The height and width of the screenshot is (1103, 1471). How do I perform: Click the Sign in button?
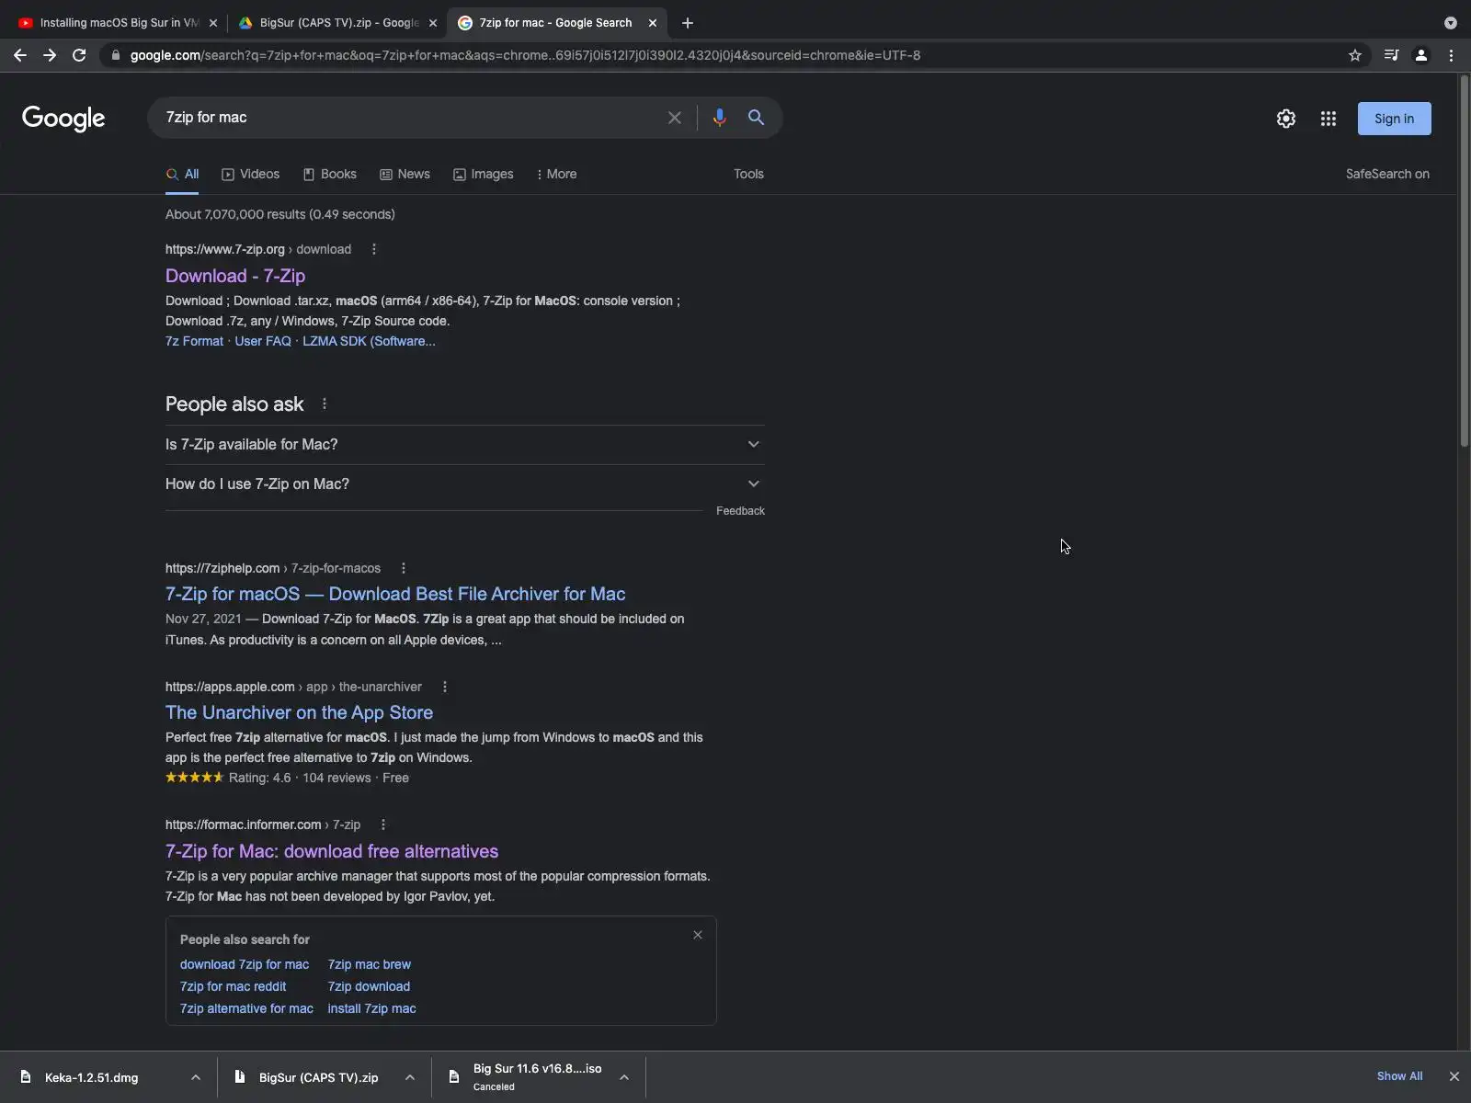pos(1394,119)
